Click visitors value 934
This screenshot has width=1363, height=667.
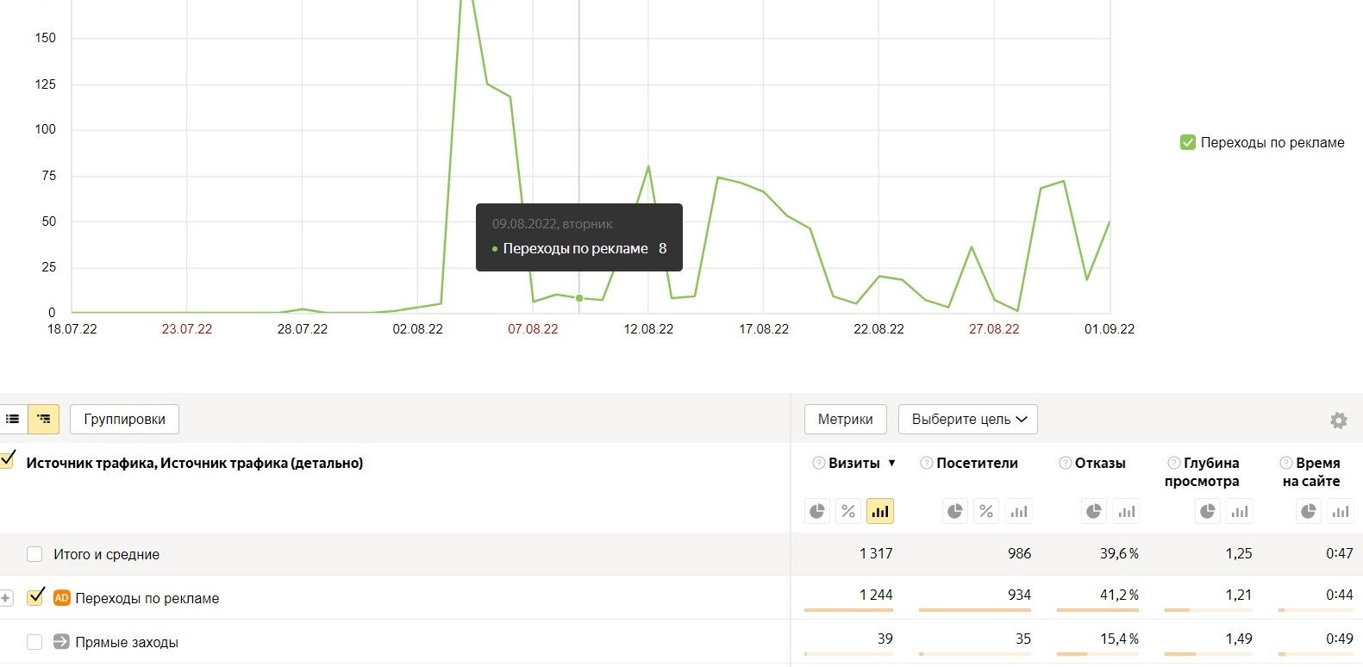1020,595
